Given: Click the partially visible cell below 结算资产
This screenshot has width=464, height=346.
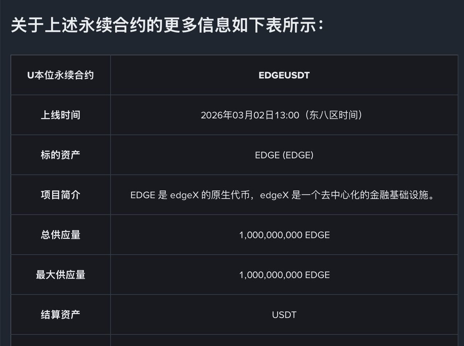Looking at the screenshot, I should point(60,340).
